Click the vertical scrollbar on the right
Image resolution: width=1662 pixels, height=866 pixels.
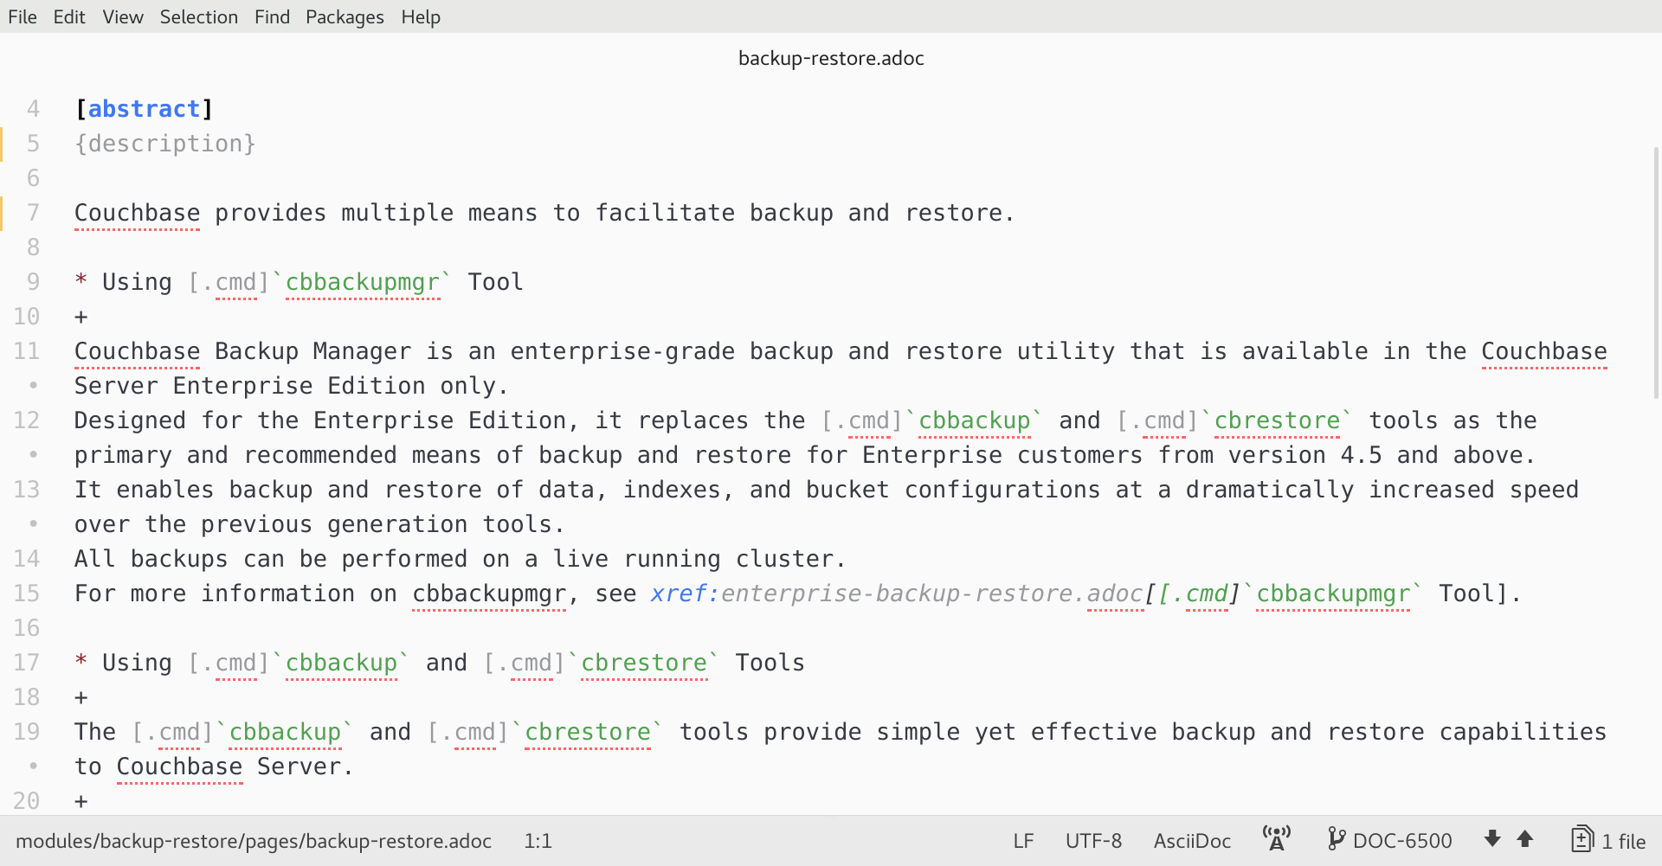1654,260
